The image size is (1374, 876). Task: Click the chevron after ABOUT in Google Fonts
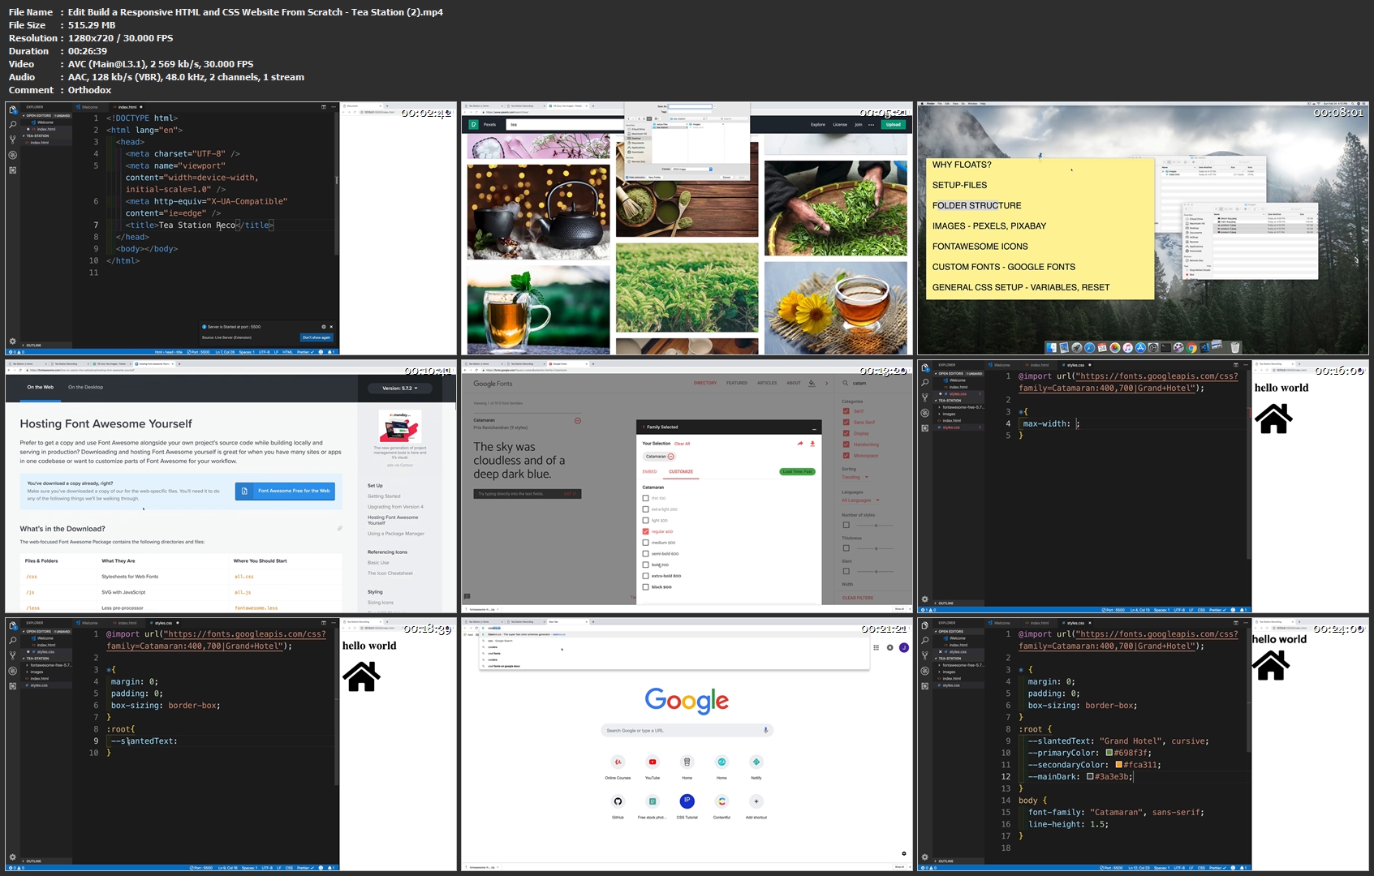[827, 383]
